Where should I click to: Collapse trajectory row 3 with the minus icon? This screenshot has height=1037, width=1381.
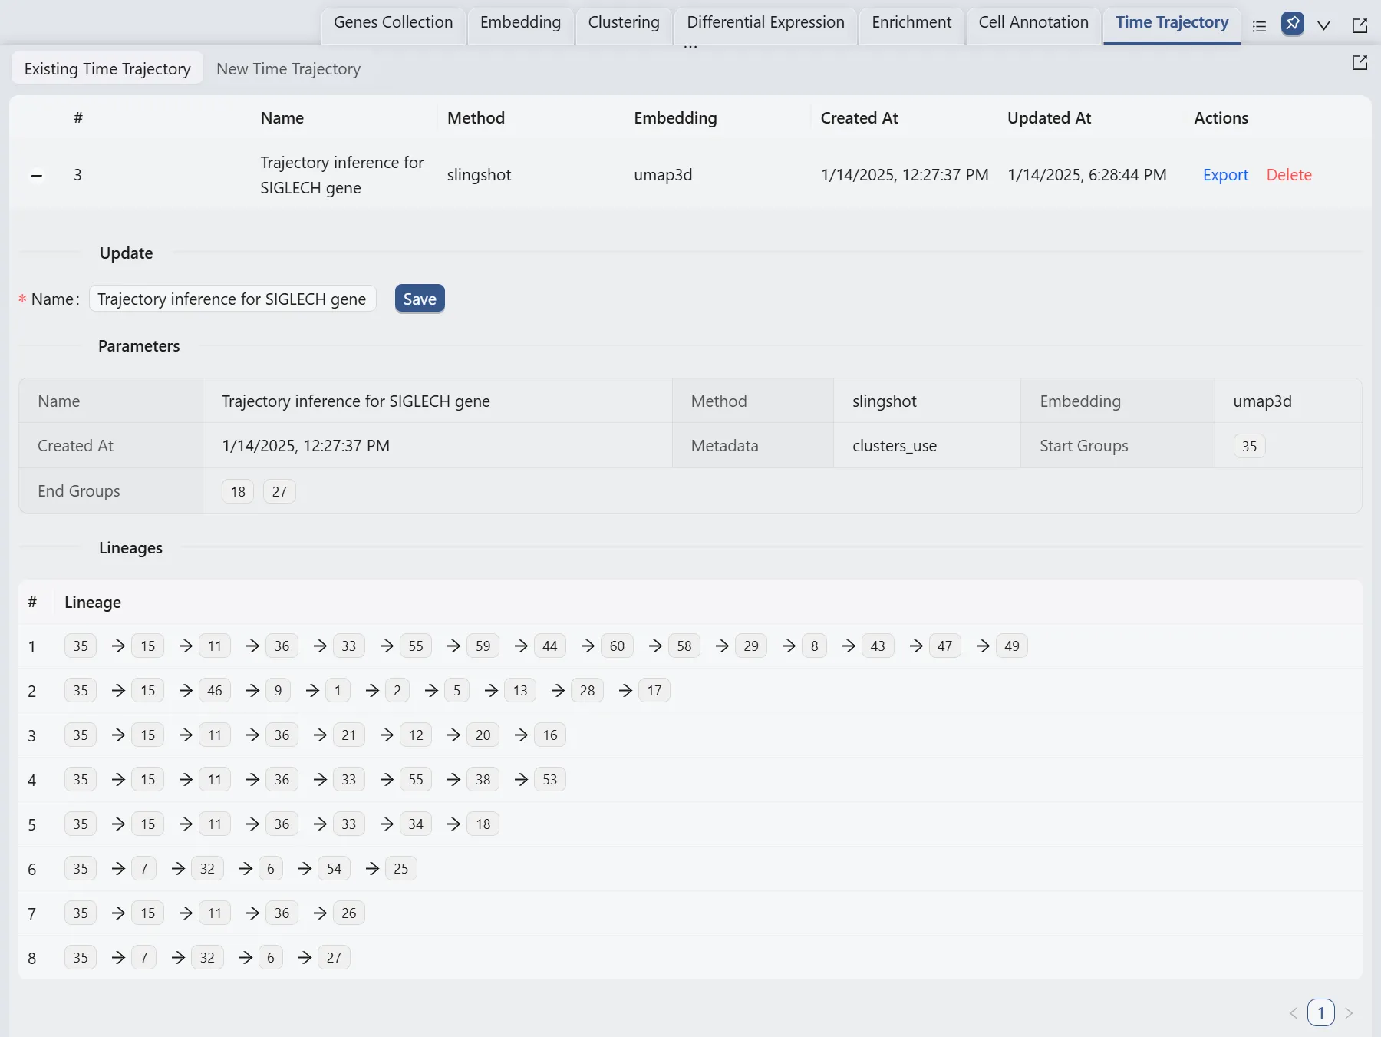pos(36,176)
